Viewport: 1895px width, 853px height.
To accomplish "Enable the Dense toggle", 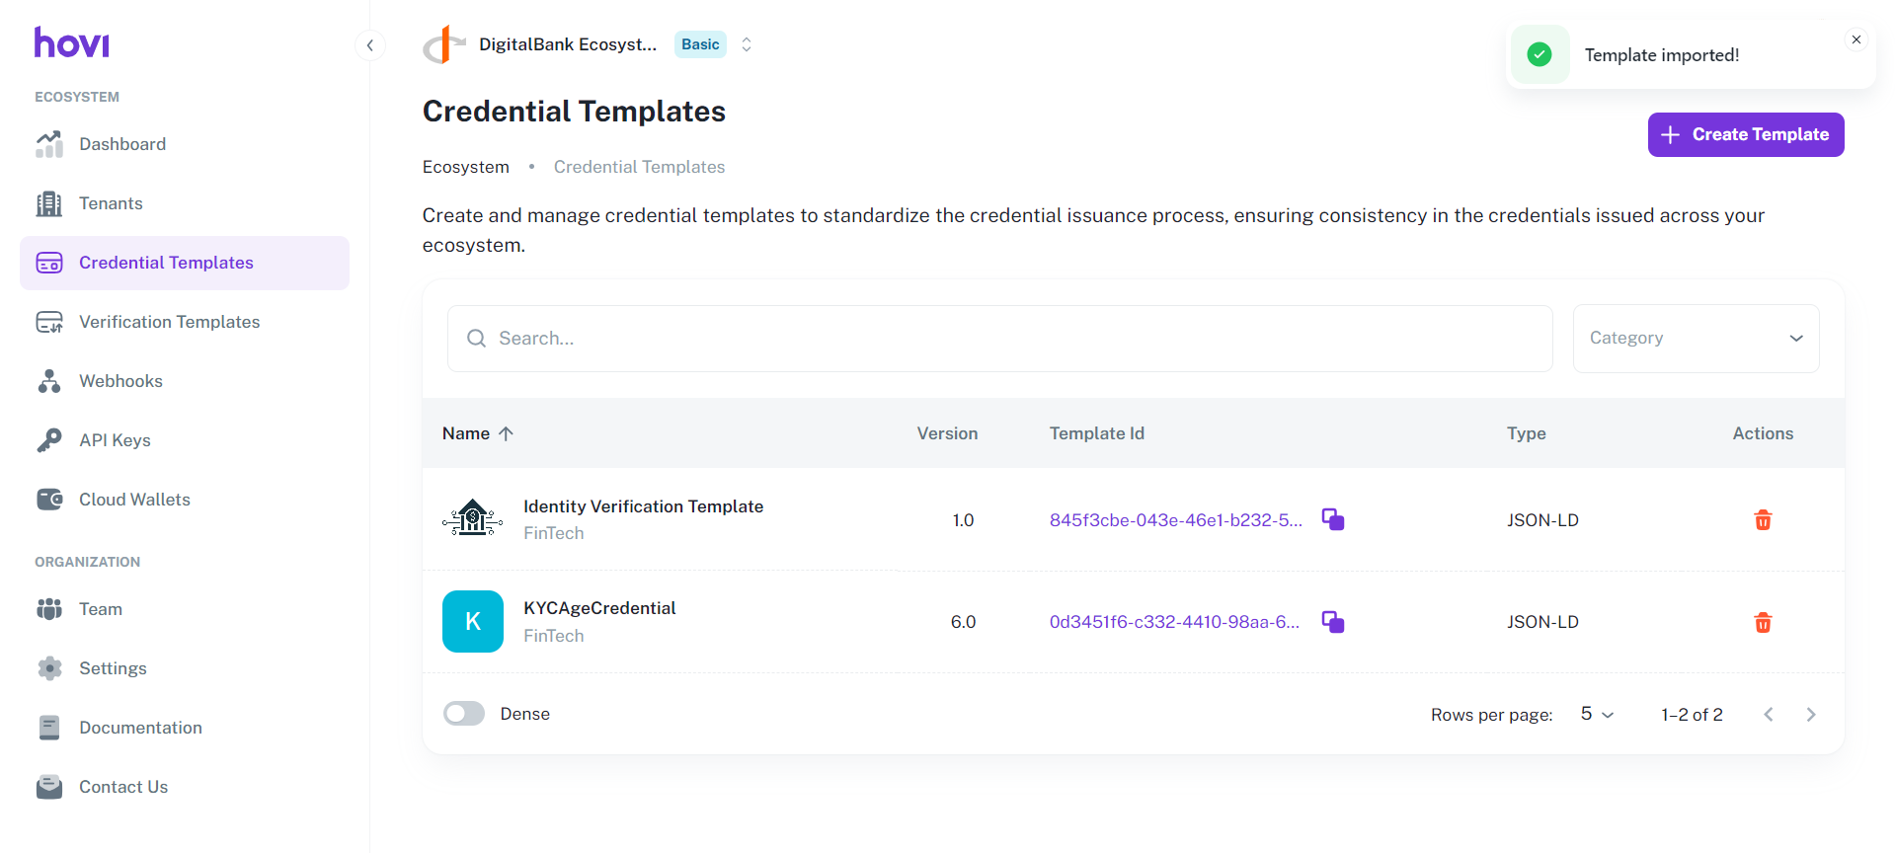I will coord(464,714).
